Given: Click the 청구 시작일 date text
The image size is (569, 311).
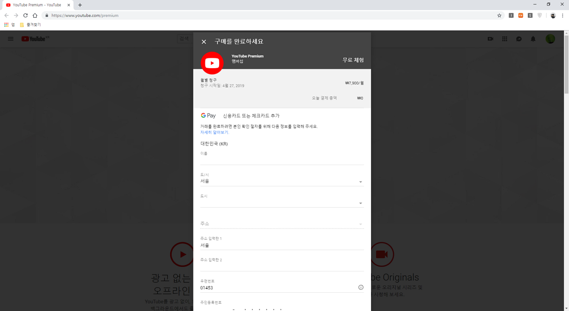Looking at the screenshot, I should point(222,86).
